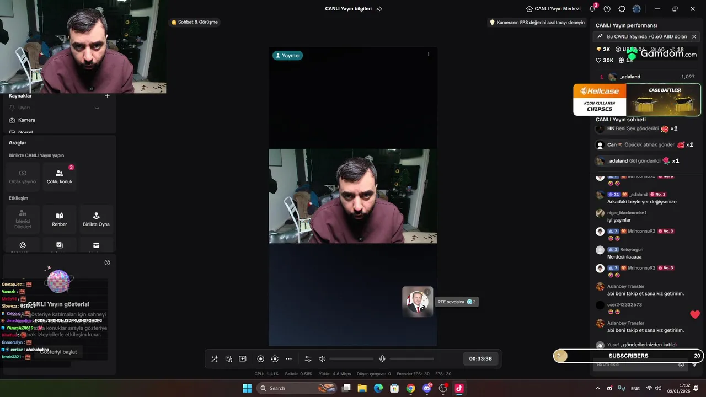
Task: Open user242332673 chat username
Action: click(624, 304)
